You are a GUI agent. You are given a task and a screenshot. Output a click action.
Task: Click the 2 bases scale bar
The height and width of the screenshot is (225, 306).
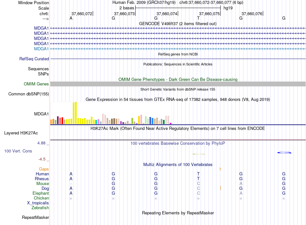pos(178,8)
